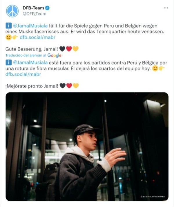Image resolution: width=174 pixels, height=207 pixels.
Task: Open the DFB-Team peace sign avatar
Action: 12,11
